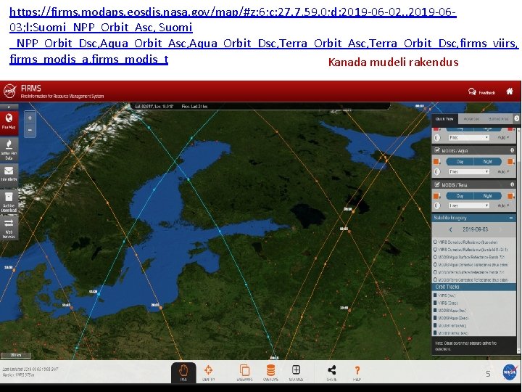This screenshot has width=522, height=392.
Task: Select Night for MODIS / Terra
Action: [487, 196]
